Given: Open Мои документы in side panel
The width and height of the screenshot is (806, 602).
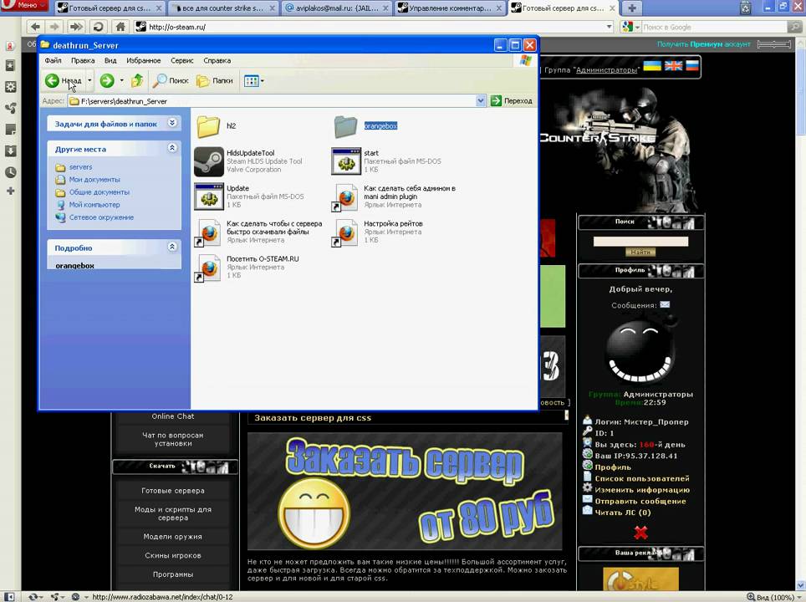Looking at the screenshot, I should pos(94,180).
